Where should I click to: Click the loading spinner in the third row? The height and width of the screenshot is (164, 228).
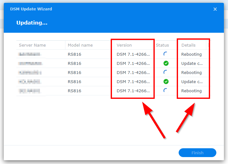point(165,72)
